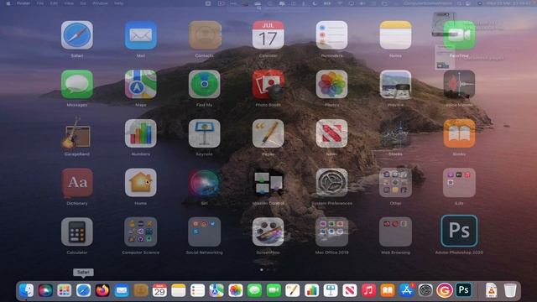Launch Books from the Launchpad grid
537x302 pixels.
point(459,133)
